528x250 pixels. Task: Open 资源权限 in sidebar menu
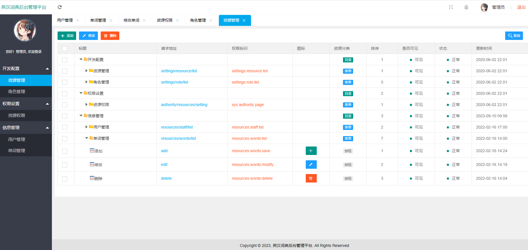tap(26, 116)
